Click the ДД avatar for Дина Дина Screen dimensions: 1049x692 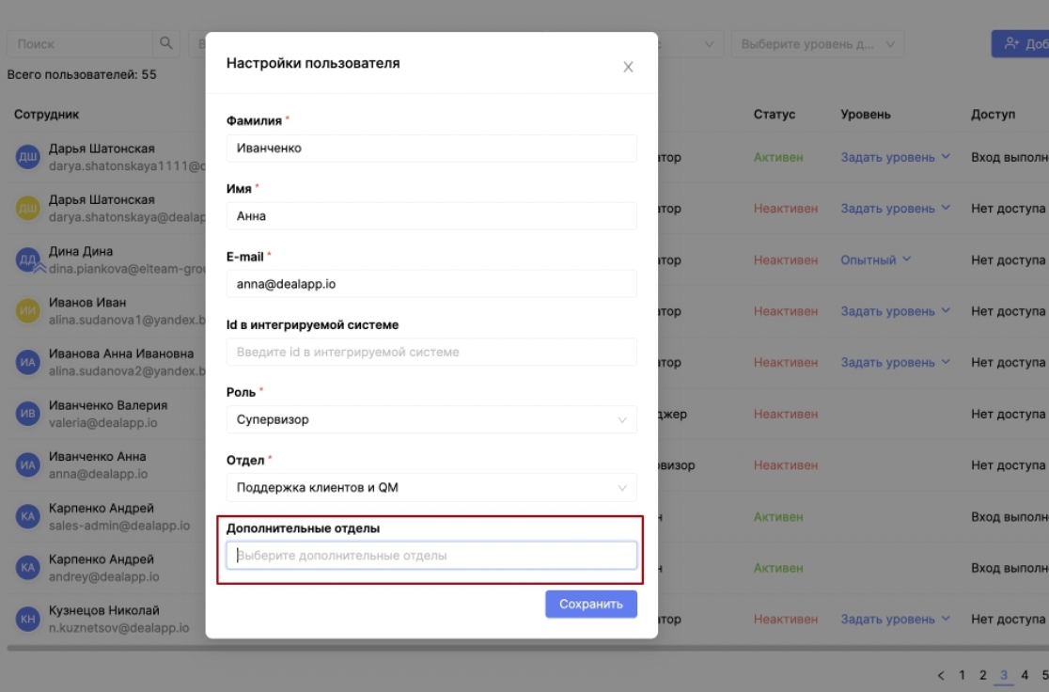click(28, 259)
